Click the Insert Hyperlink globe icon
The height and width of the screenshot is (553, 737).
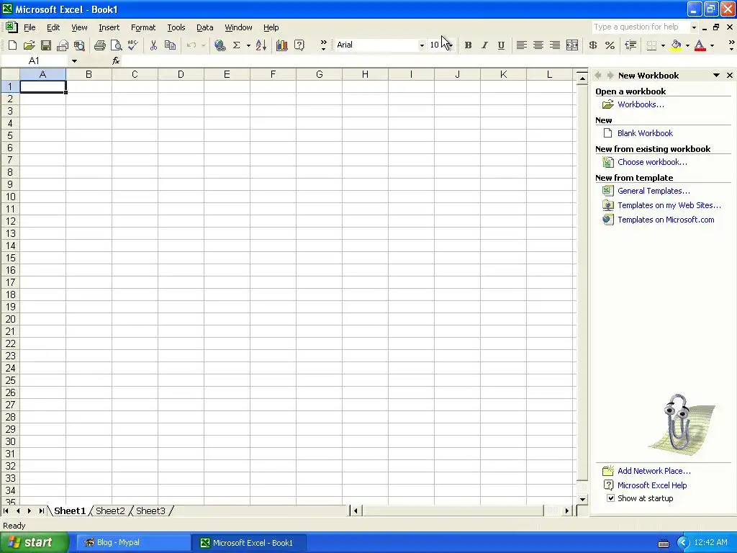point(220,45)
